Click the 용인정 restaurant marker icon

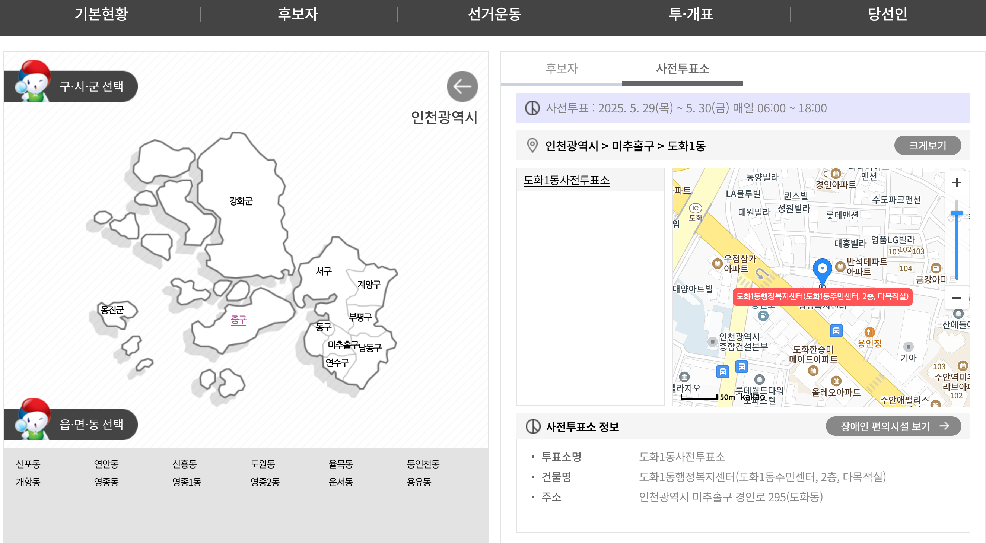point(869,331)
